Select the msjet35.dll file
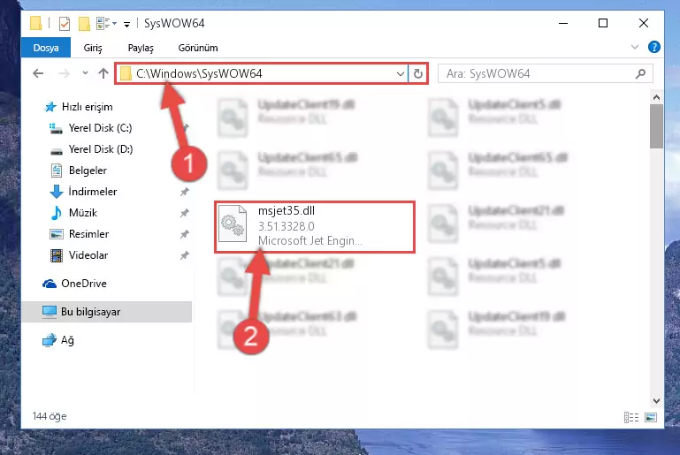The height and width of the screenshot is (455, 680). 315,227
